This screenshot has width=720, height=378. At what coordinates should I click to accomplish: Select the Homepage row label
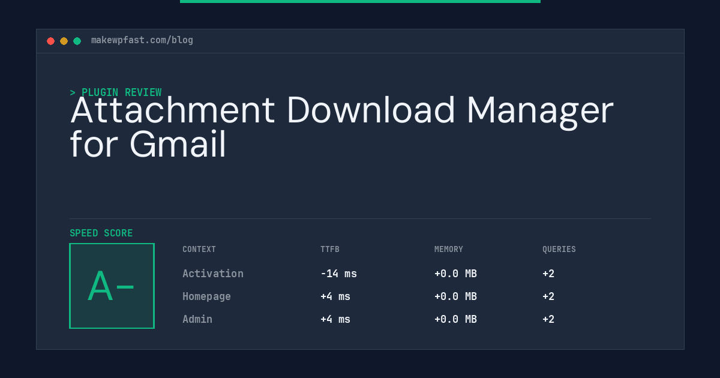pos(206,296)
